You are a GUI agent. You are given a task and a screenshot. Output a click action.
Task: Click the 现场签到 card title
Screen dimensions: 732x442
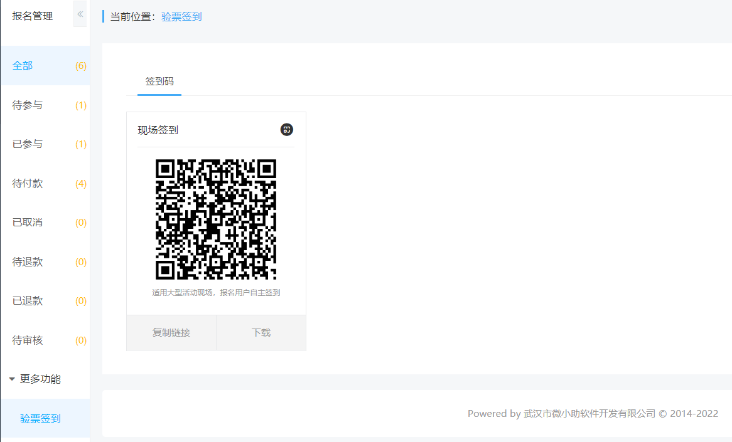coord(158,130)
